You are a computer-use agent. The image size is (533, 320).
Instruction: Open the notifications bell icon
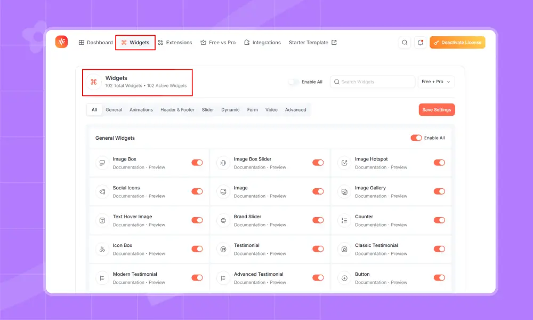coord(420,43)
